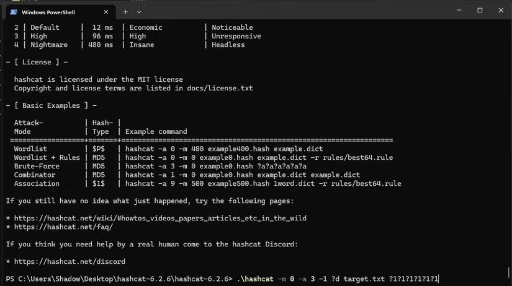
Task: Close the Windows PowerShell tab
Action: 106,11
